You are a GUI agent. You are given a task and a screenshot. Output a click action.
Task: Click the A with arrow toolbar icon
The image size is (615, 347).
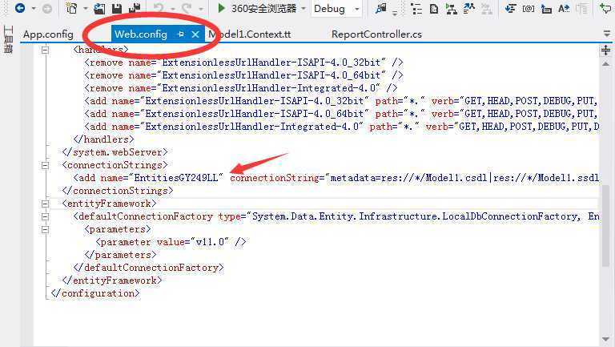[564, 8]
